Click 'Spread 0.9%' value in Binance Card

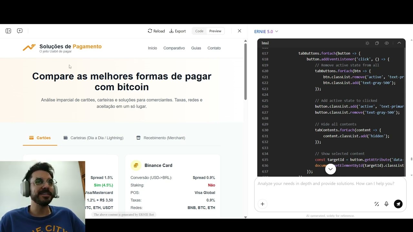point(204,178)
